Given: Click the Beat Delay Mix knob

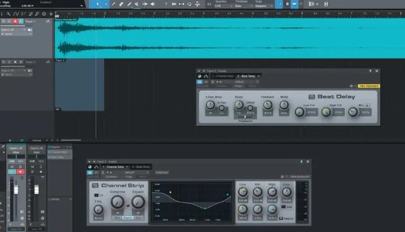Looking at the screenshot, I should (353, 112).
